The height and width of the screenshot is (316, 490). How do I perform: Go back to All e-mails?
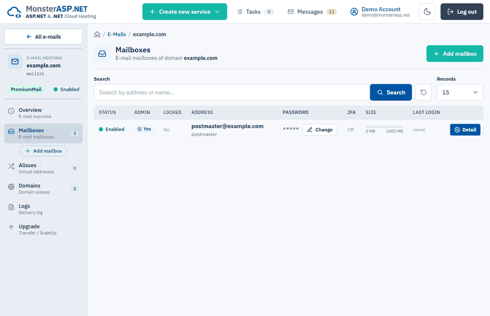(43, 37)
